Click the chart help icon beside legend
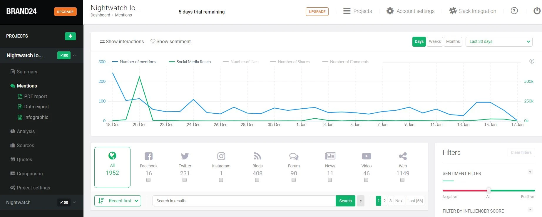Viewport: 542px width, 217px height. [x=531, y=61]
